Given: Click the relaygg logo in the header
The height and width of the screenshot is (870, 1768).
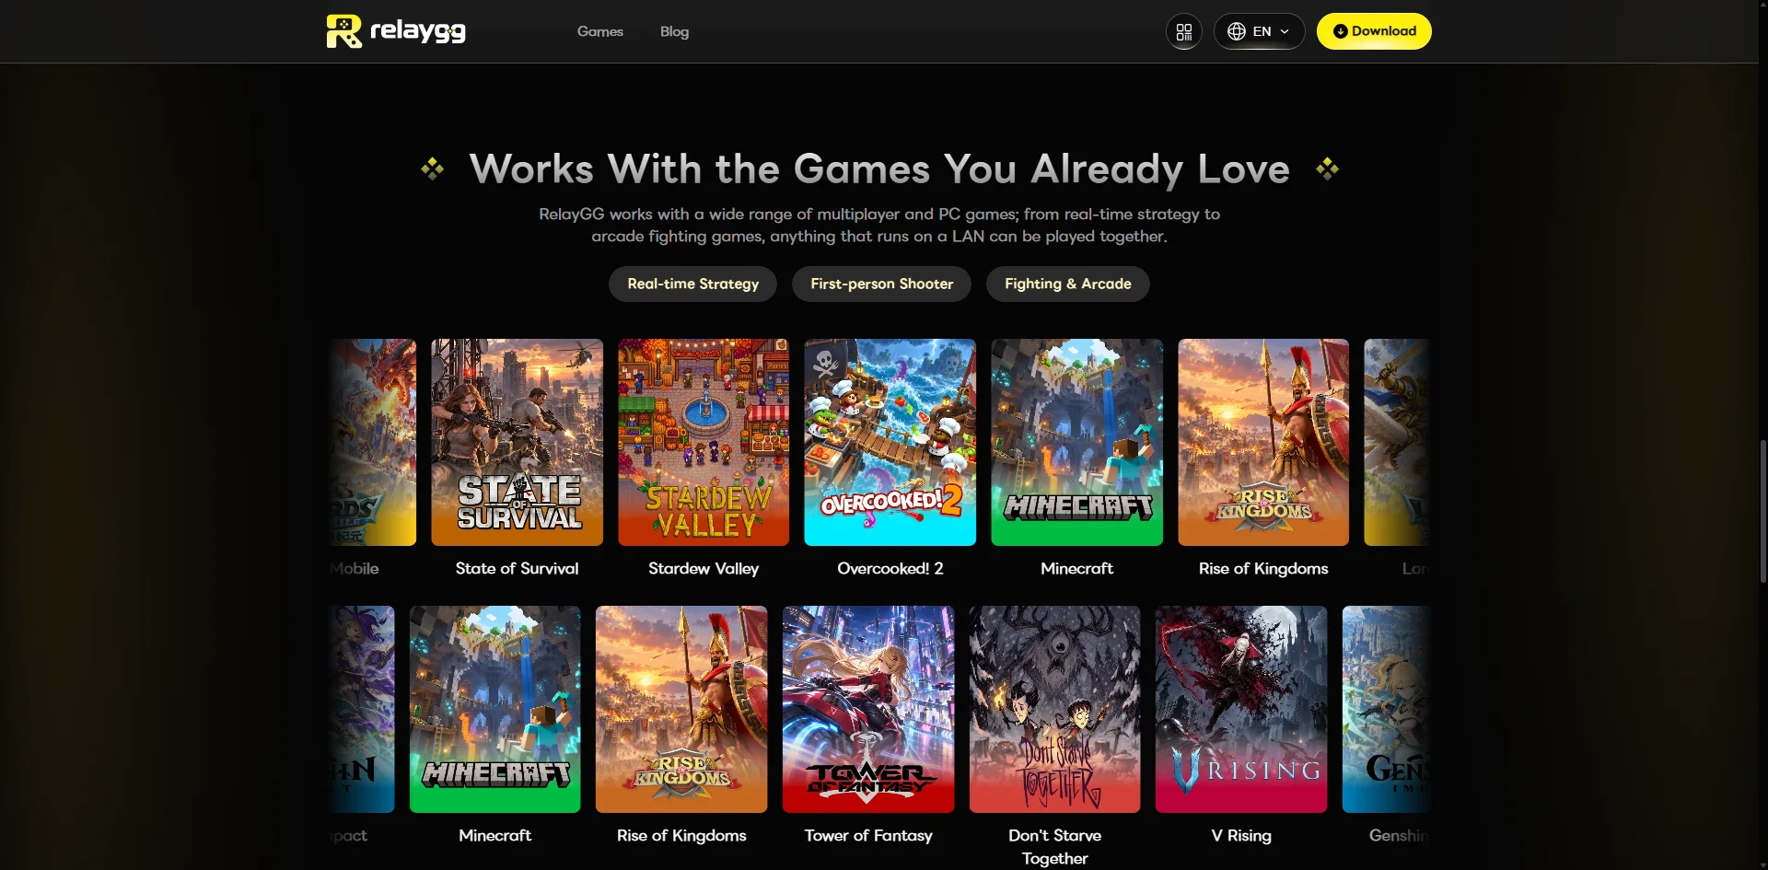Looking at the screenshot, I should [x=396, y=31].
